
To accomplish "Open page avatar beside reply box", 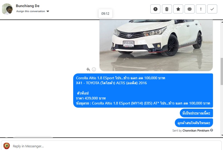I will (7, 146).
